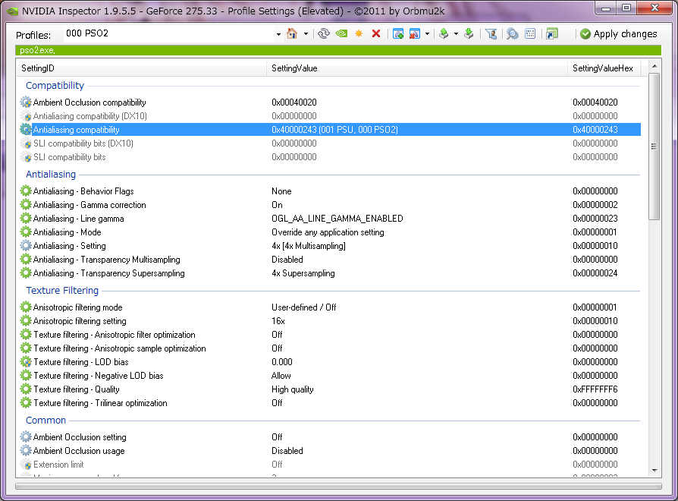Open the bit value editor icon
This screenshot has width=678, height=501.
tap(530, 33)
